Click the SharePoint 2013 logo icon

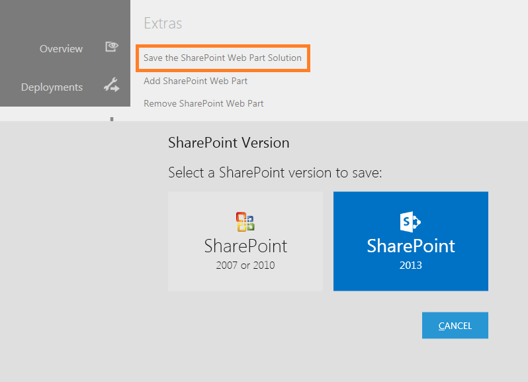pos(410,222)
